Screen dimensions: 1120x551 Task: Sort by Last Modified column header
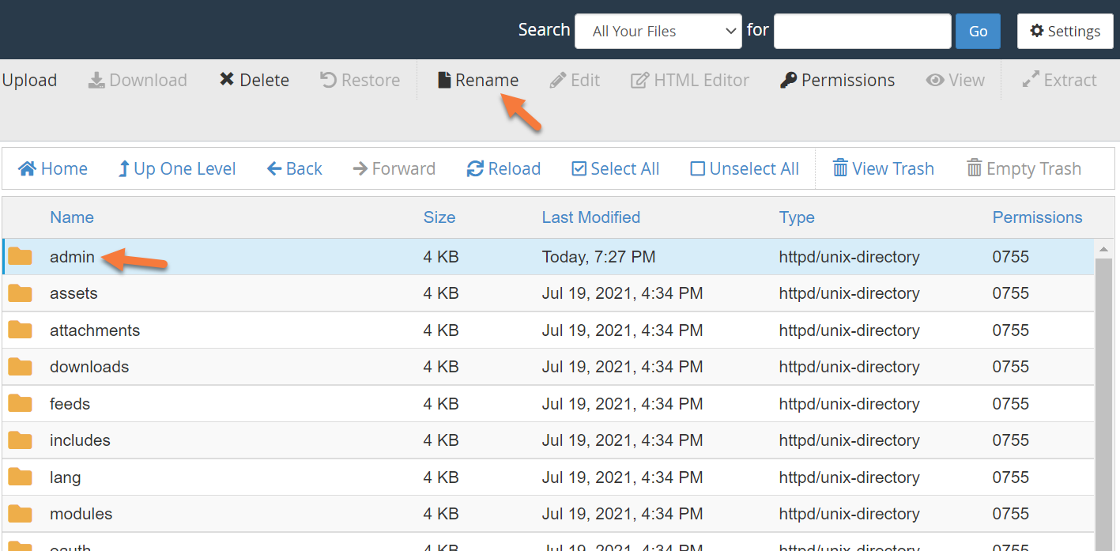pos(590,217)
